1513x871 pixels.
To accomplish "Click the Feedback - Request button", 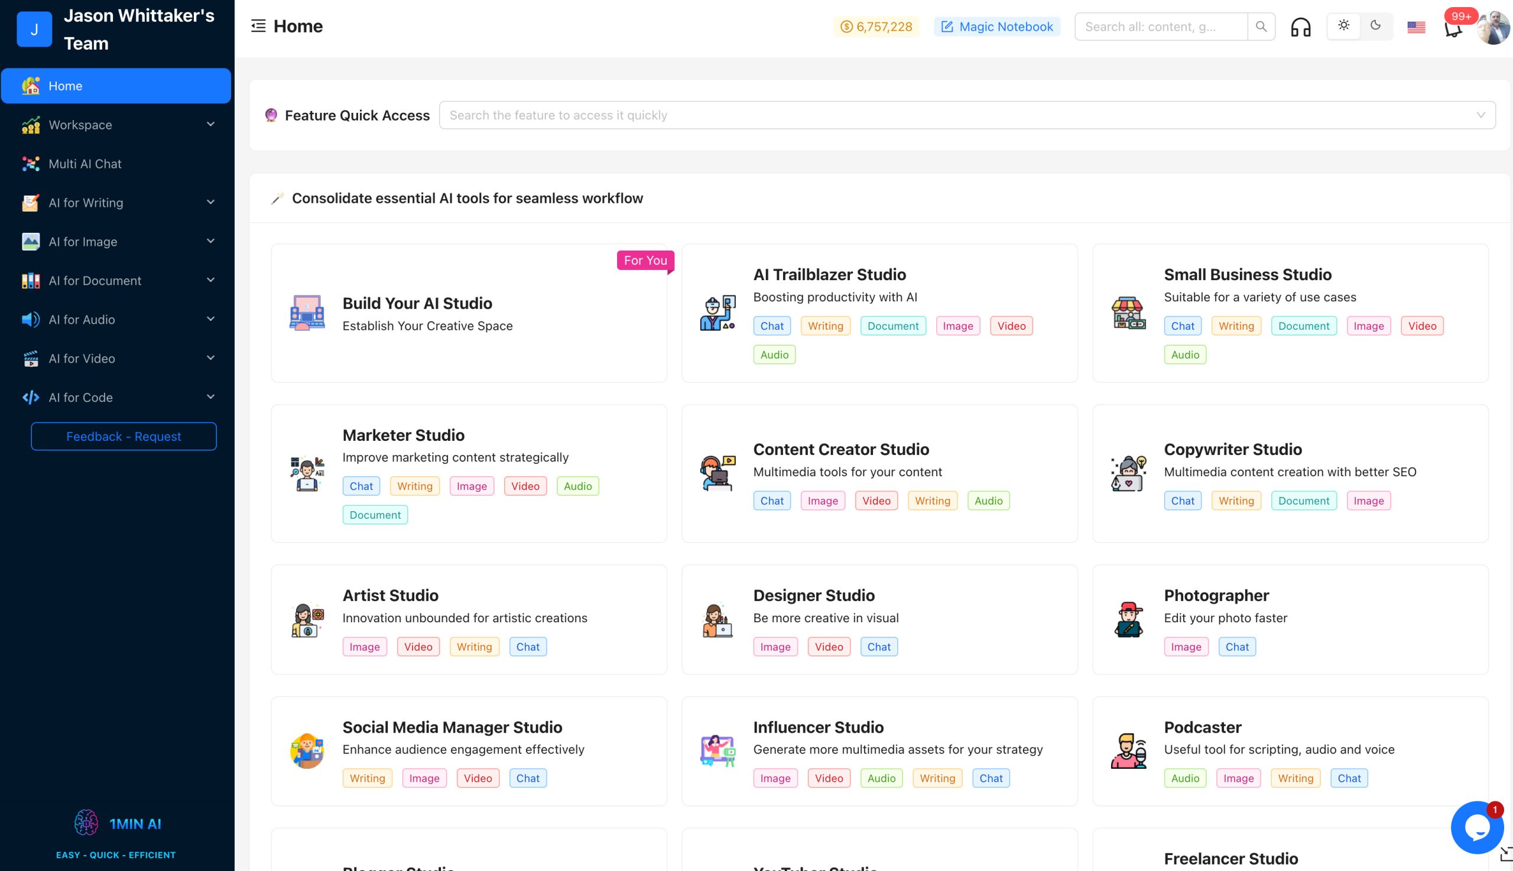I will 124,436.
